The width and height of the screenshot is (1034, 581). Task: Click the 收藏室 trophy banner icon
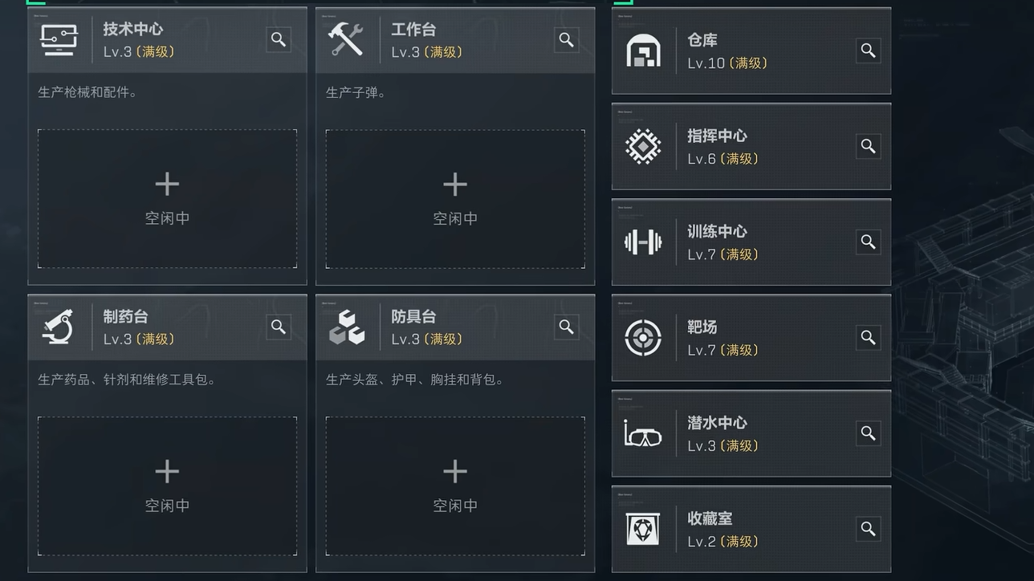643,529
